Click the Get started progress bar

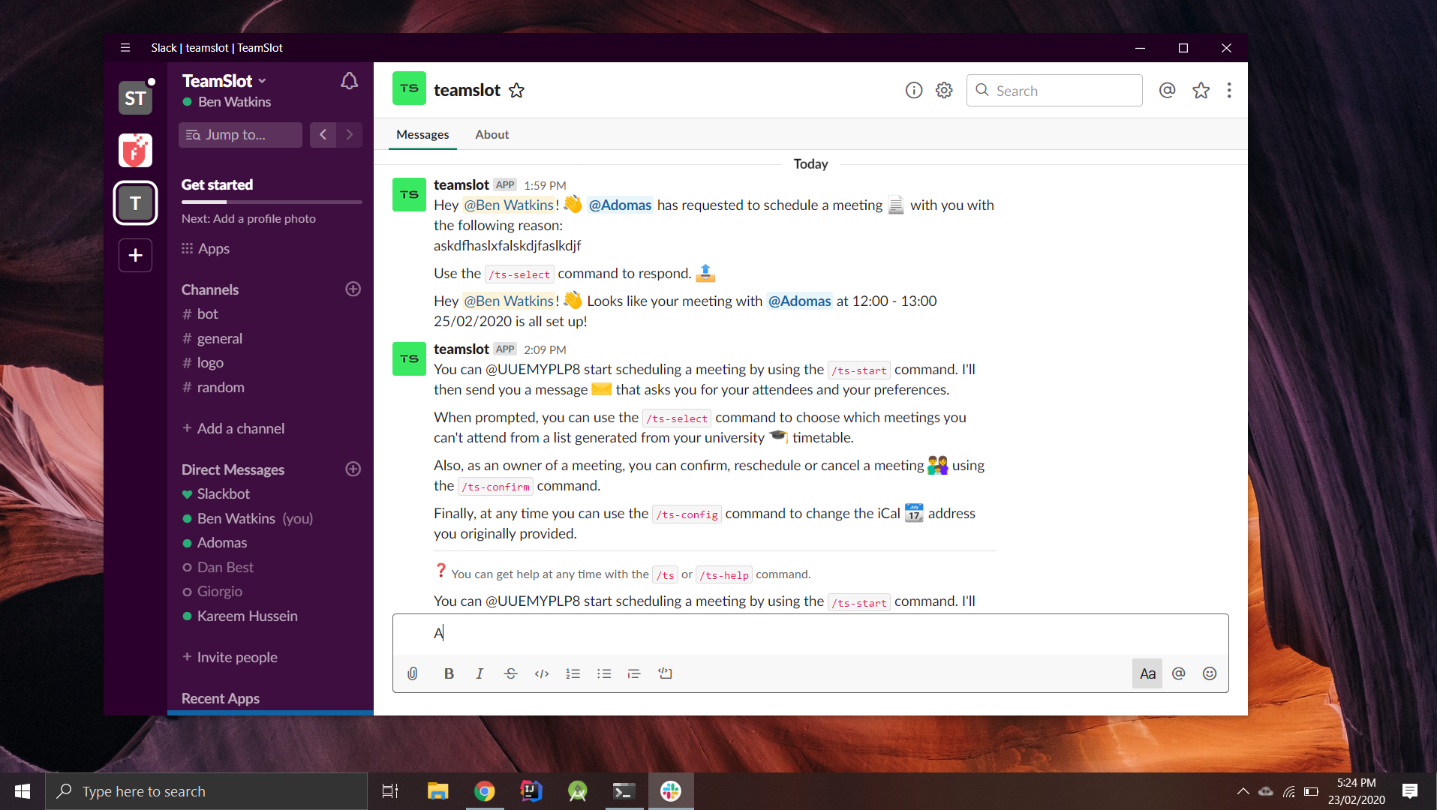click(x=272, y=202)
